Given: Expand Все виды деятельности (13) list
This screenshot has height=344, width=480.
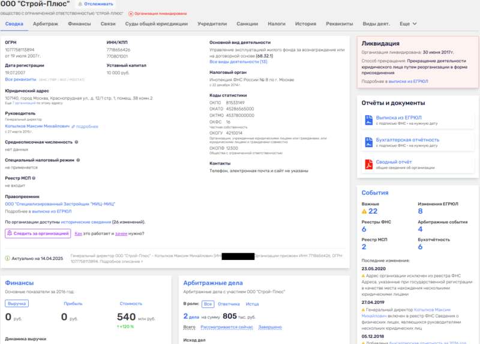Looking at the screenshot, I should click(238, 62).
